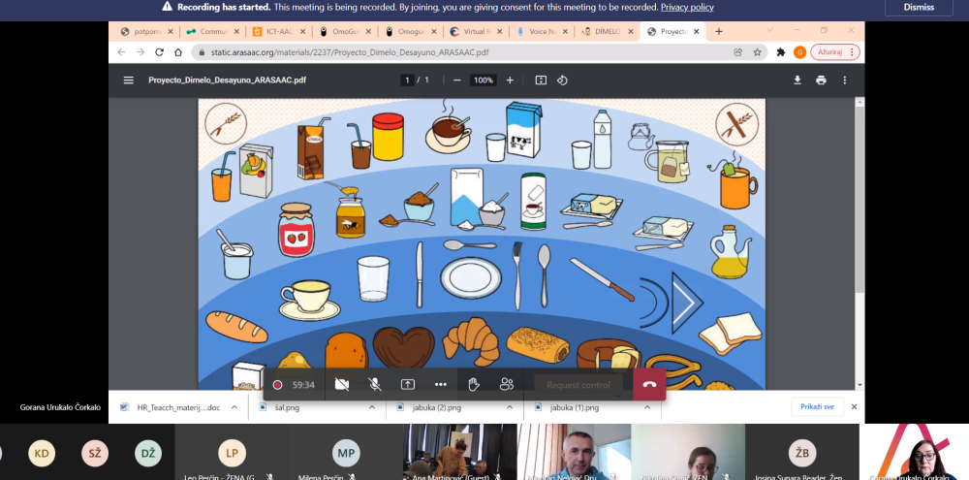969x480 pixels.
Task: Select the SŽ participant avatar
Action: [x=95, y=454]
